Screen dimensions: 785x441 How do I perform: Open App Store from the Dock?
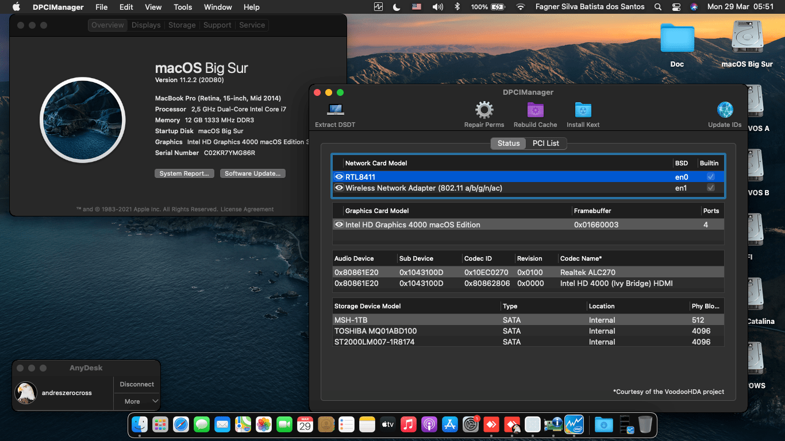coord(450,424)
